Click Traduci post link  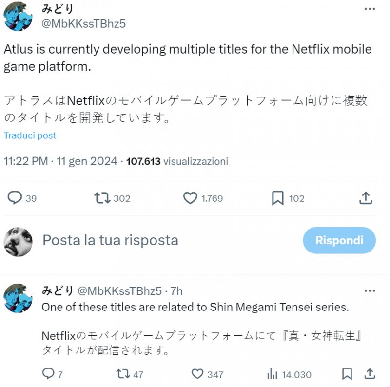click(30, 135)
